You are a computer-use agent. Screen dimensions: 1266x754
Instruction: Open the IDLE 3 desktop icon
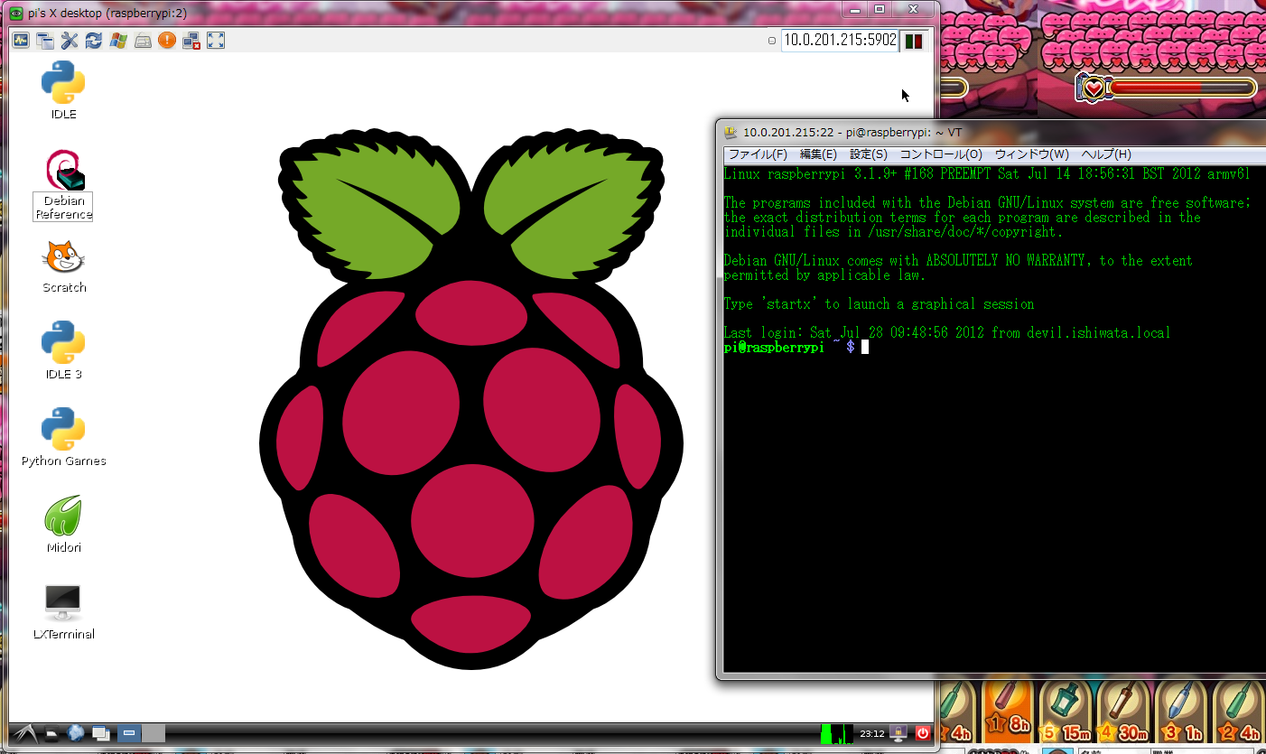coord(63,350)
